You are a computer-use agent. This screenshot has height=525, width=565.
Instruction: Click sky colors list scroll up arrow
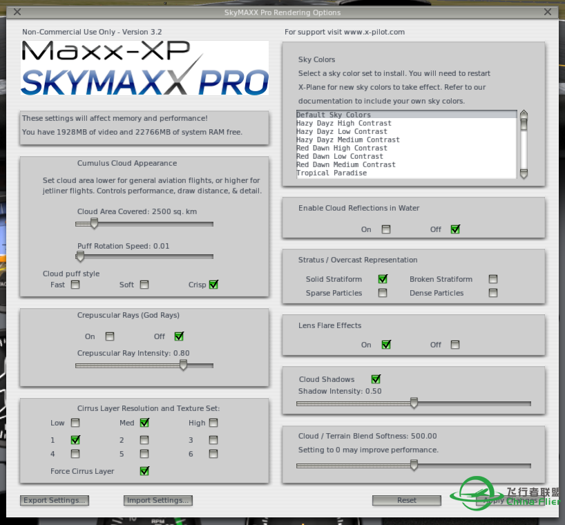tap(524, 115)
